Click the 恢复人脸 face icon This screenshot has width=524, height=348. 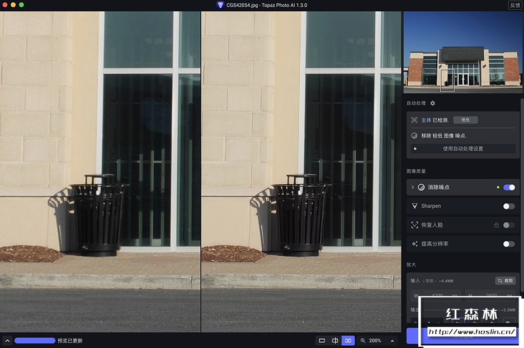pos(415,225)
